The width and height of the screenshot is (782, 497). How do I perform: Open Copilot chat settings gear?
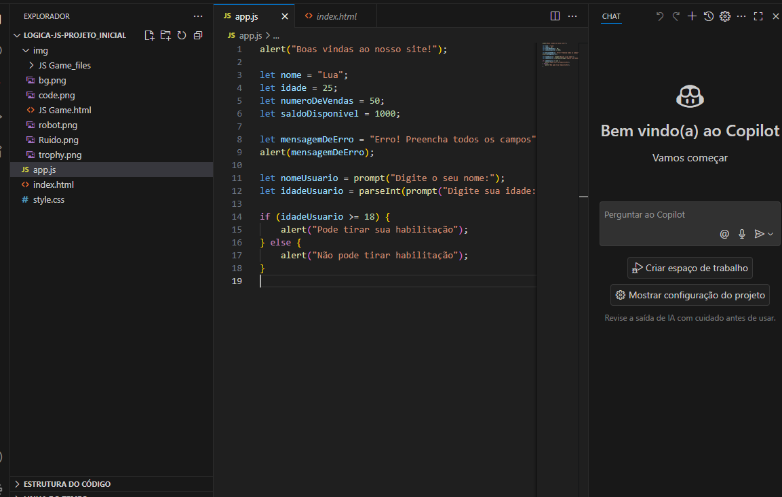tap(725, 16)
